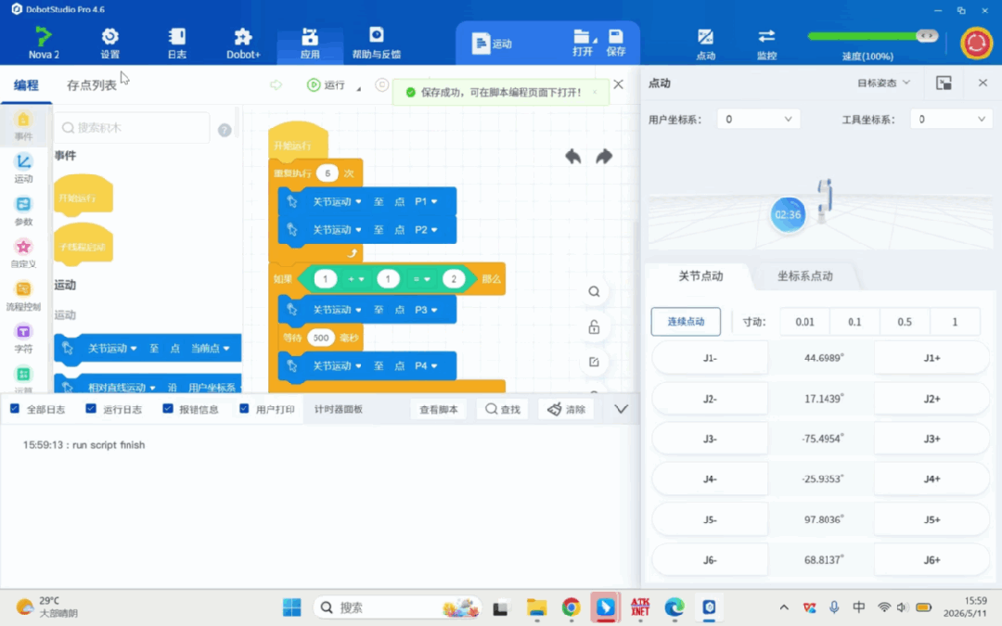Toggle the 用户打印 checkbox
The height and width of the screenshot is (626, 1002).
244,408
